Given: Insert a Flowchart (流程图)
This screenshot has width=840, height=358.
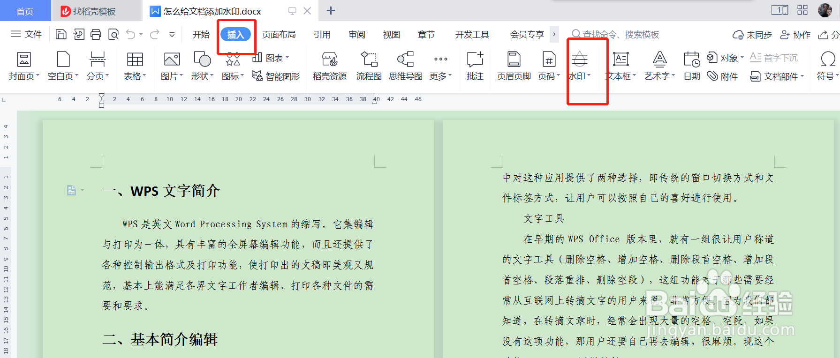Looking at the screenshot, I should point(369,66).
